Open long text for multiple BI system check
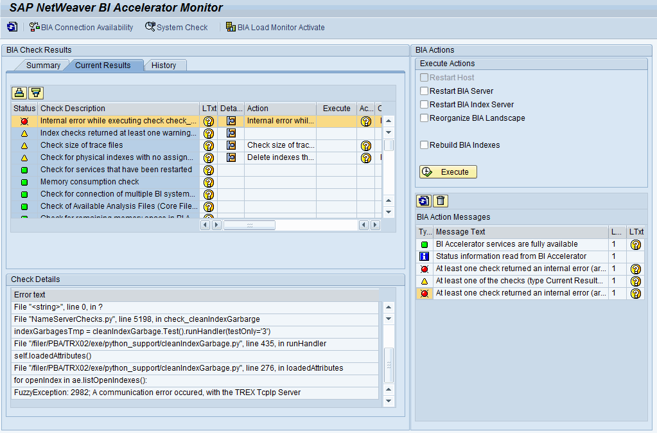The width and height of the screenshot is (657, 433). pyautogui.click(x=209, y=195)
